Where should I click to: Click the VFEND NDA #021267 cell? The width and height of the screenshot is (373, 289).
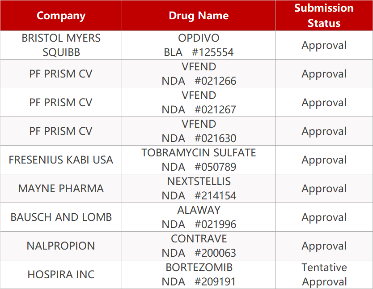[199, 103]
